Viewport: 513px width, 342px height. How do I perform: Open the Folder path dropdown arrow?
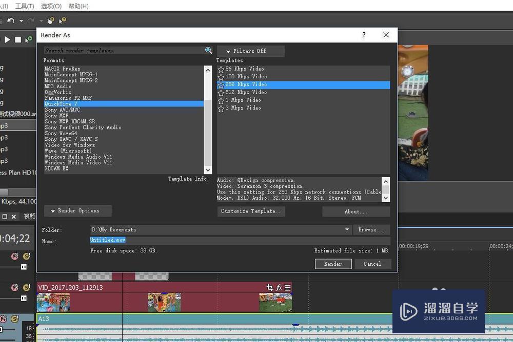click(x=347, y=230)
